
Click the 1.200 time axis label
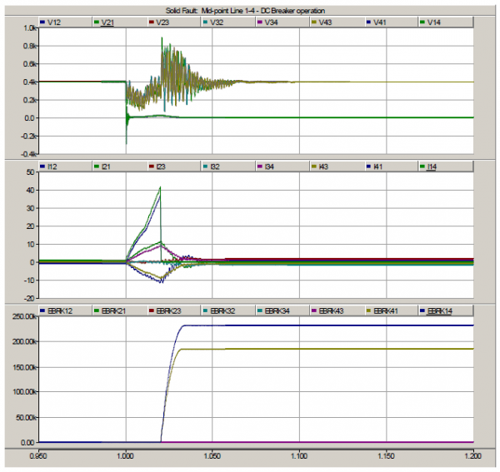pos(472,455)
